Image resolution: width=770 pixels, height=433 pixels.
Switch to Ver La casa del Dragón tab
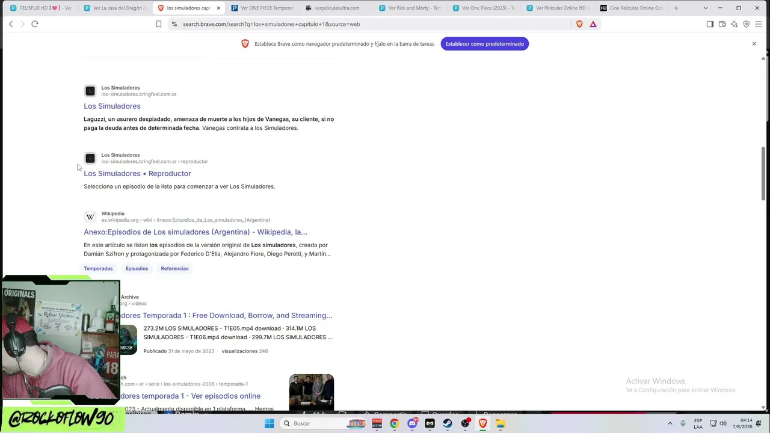pos(115,8)
